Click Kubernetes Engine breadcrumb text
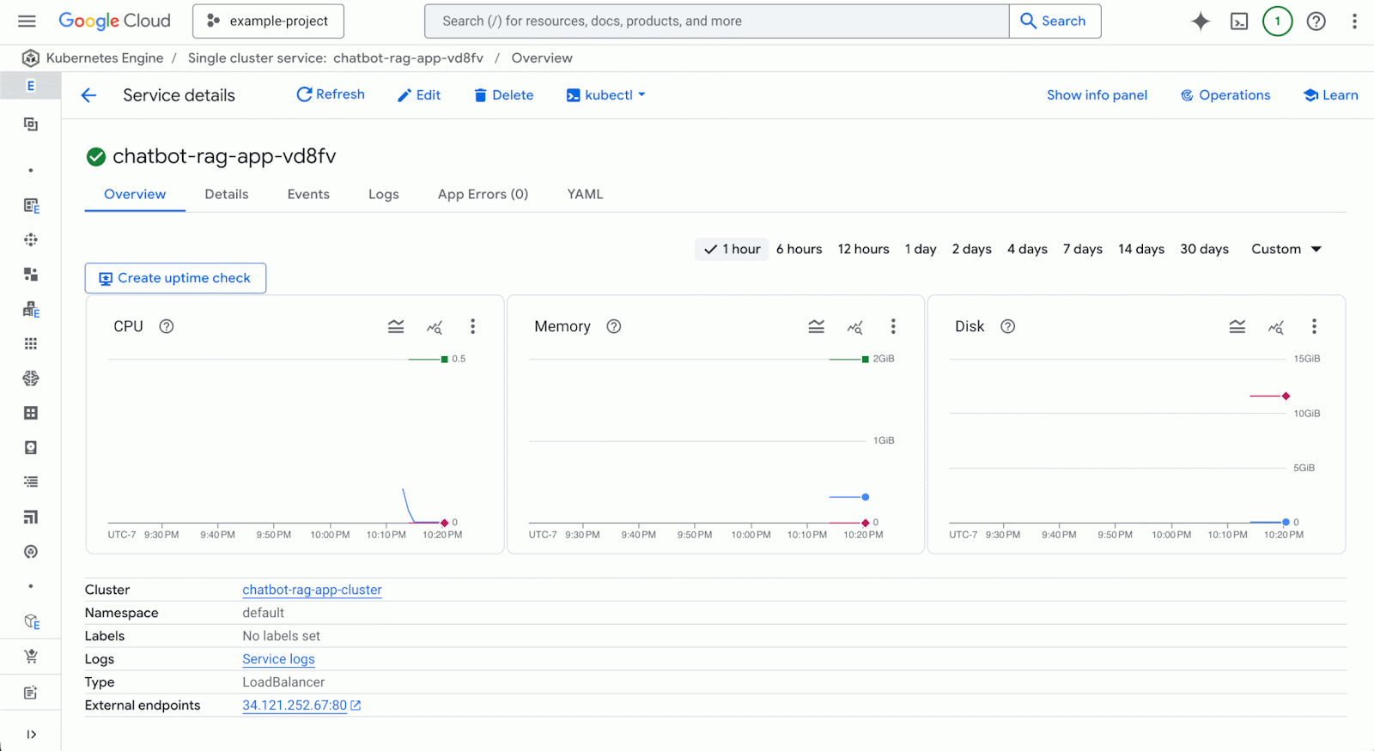This screenshot has width=1374, height=751. [105, 58]
